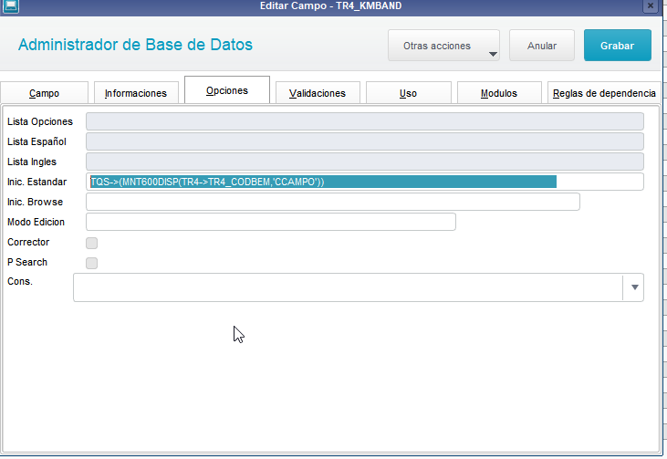The width and height of the screenshot is (667, 459).
Task: Click the Lista Opciones field
Action: tap(365, 121)
